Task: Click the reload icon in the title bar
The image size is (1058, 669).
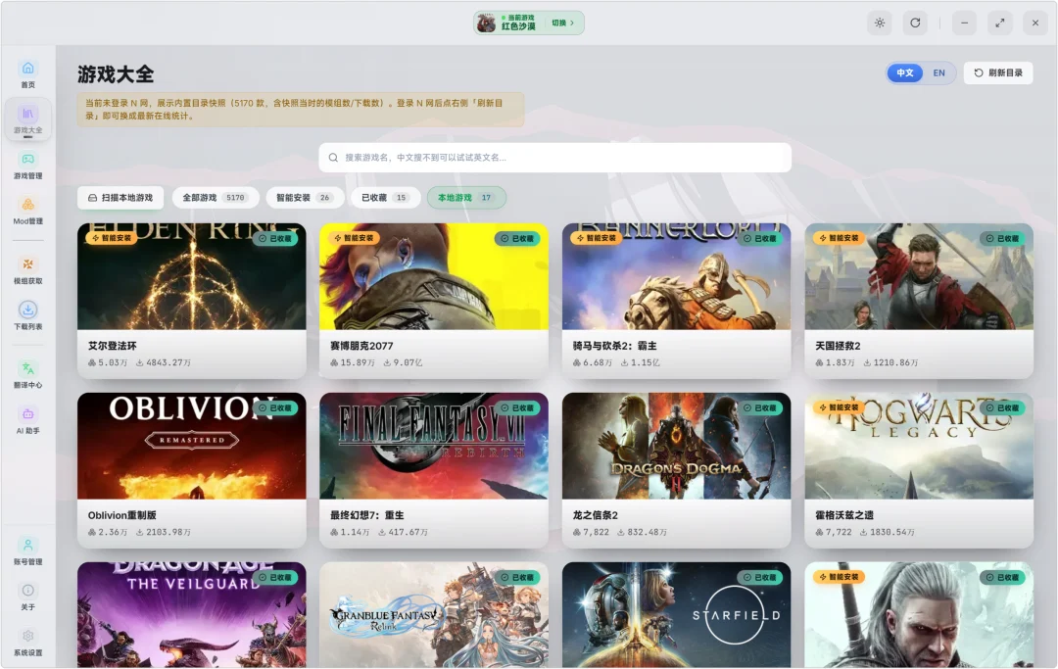Action: tap(915, 23)
